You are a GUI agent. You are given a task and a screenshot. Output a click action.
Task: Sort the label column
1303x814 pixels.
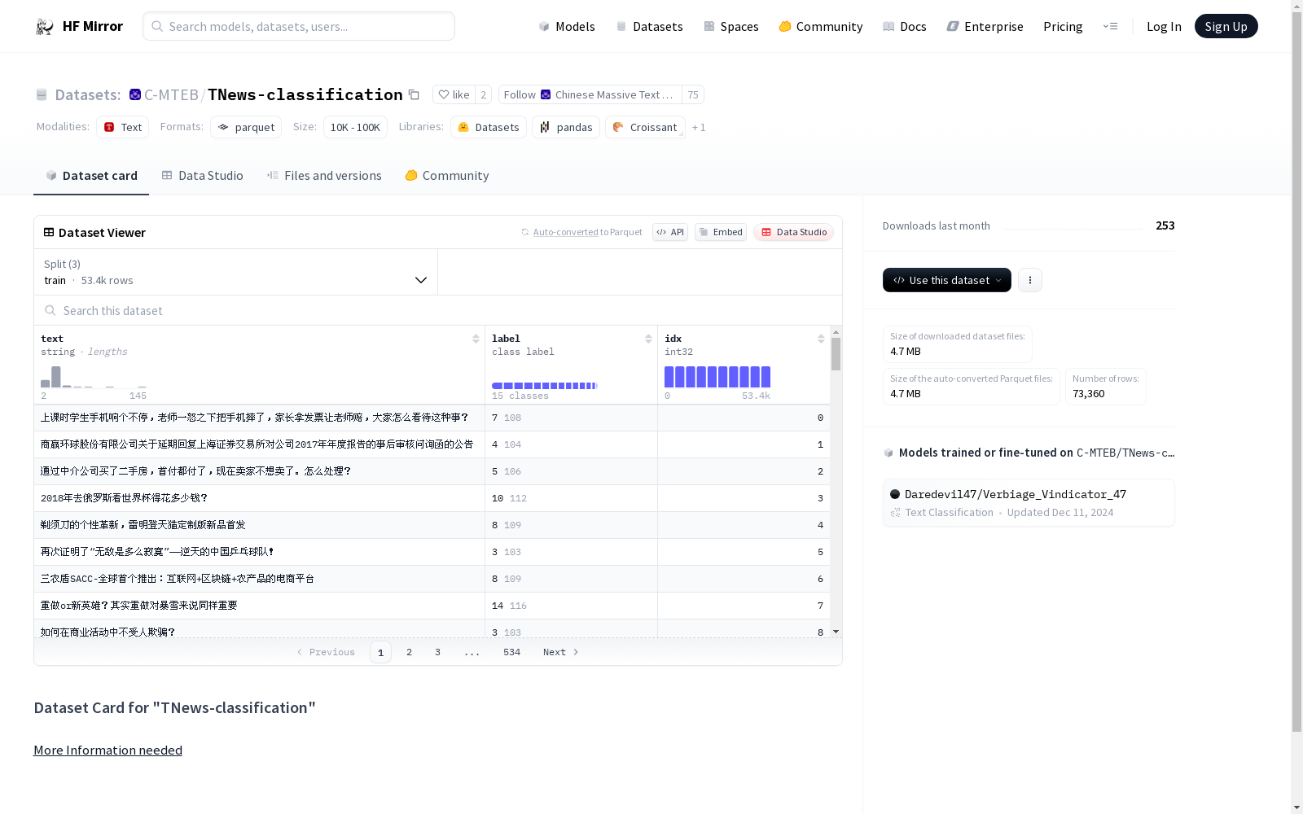(x=648, y=339)
